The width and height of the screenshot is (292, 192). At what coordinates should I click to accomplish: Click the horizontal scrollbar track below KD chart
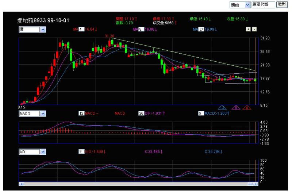138,184
